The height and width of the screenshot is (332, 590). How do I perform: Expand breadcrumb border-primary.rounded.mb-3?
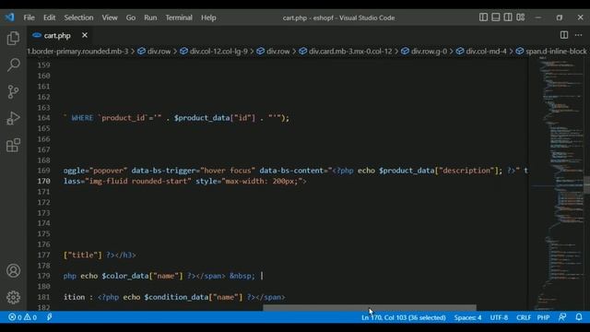(x=77, y=52)
